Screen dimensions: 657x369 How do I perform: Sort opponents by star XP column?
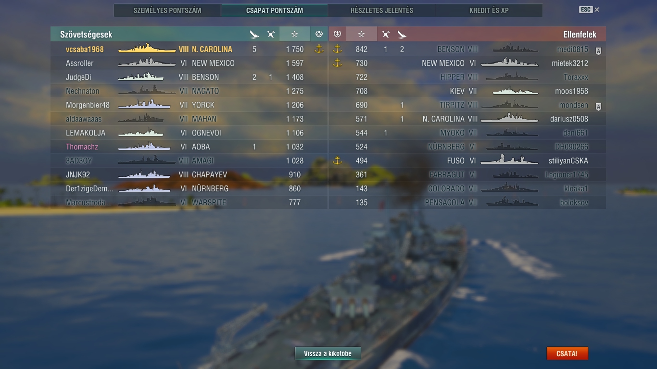coord(362,34)
